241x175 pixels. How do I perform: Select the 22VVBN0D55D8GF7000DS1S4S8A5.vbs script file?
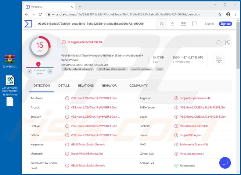(10, 85)
